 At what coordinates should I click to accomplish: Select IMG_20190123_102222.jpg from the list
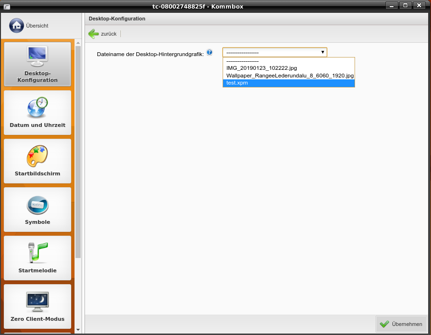pos(262,68)
